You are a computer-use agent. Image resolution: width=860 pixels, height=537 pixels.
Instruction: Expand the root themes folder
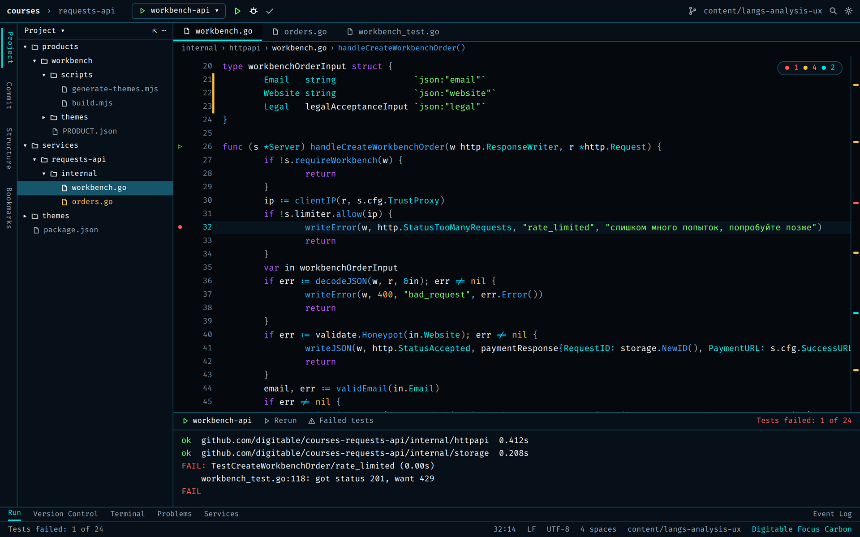25,216
